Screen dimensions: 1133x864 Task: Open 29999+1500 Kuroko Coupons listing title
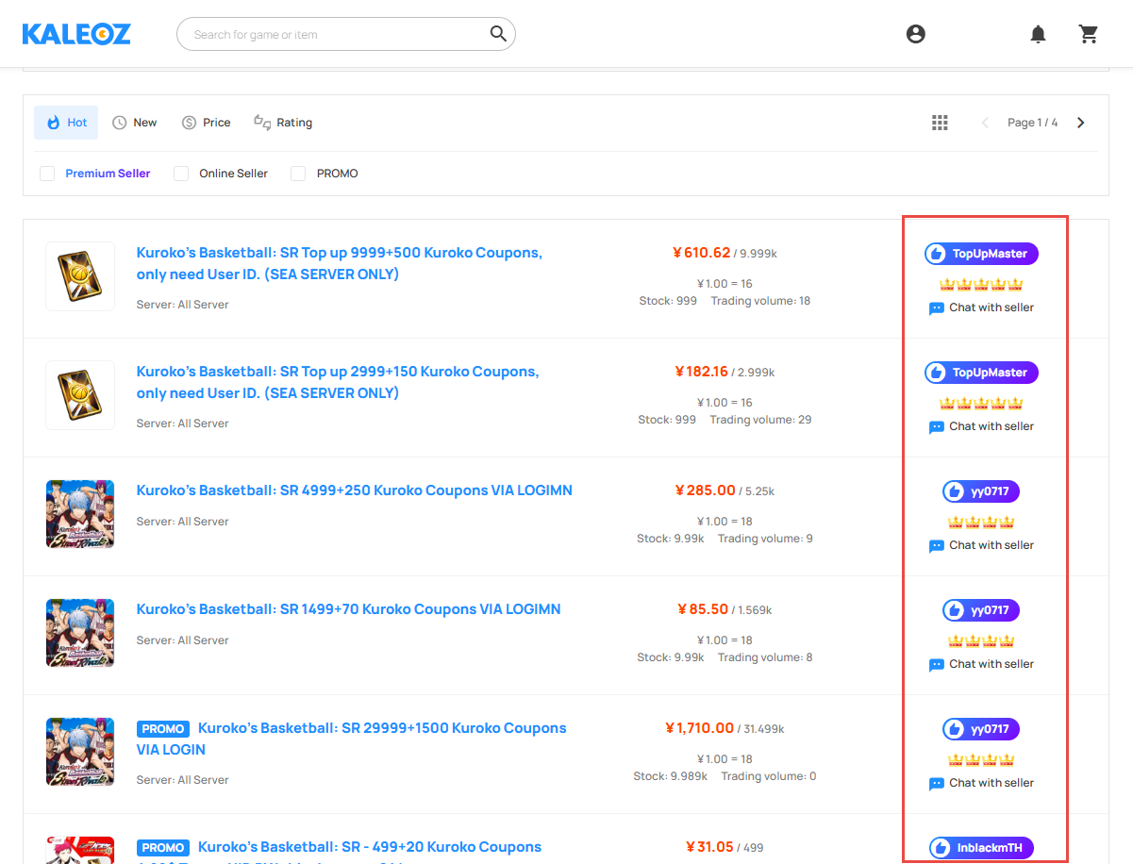pyautogui.click(x=352, y=739)
